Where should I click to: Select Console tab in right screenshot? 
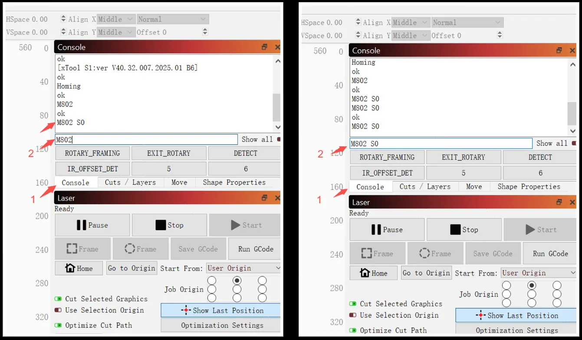(x=370, y=187)
